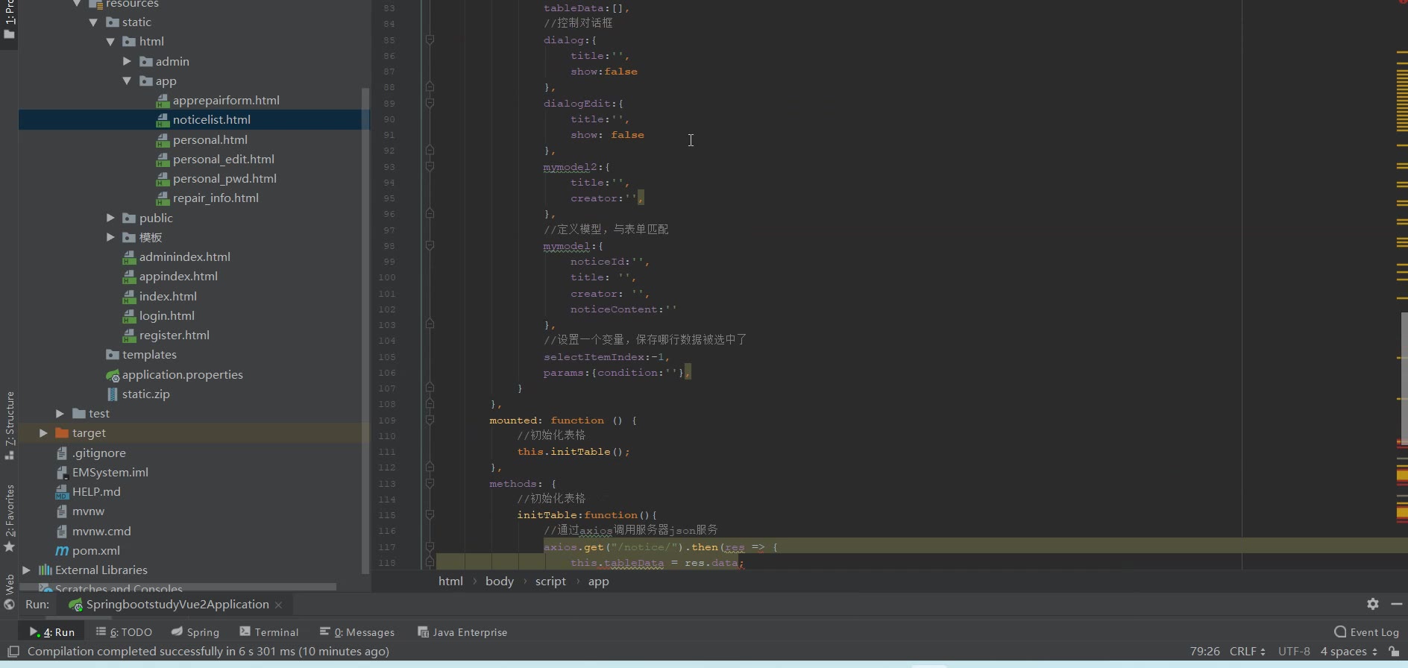This screenshot has height=668, width=1408.
Task: Expand the target folder
Action: coord(43,432)
